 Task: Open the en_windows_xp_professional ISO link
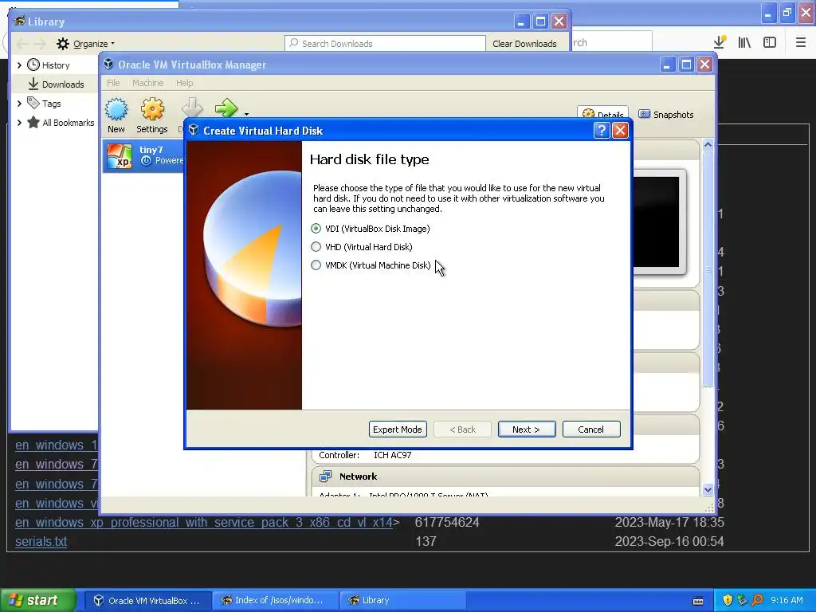tap(203, 522)
